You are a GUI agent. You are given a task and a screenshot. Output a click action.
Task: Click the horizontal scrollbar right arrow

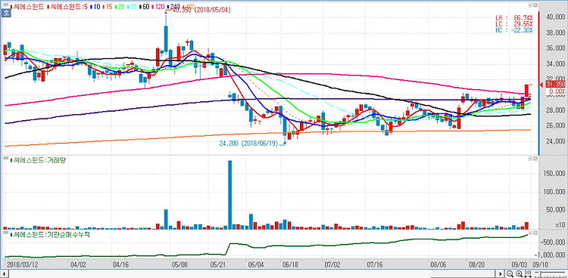point(501,273)
